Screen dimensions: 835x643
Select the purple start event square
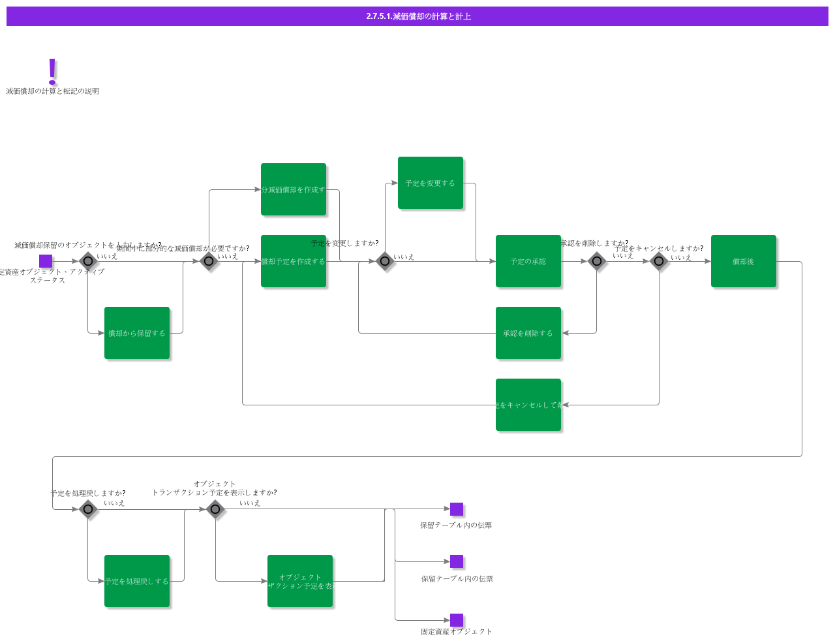point(46,261)
